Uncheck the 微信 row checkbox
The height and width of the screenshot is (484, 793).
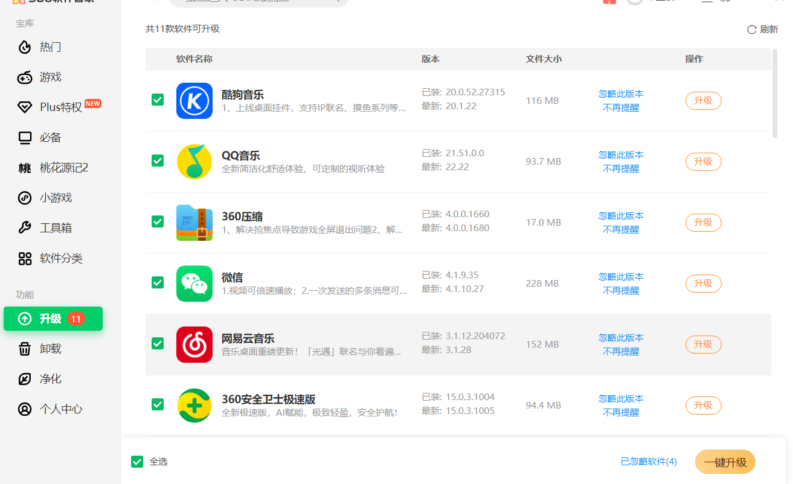tap(158, 282)
